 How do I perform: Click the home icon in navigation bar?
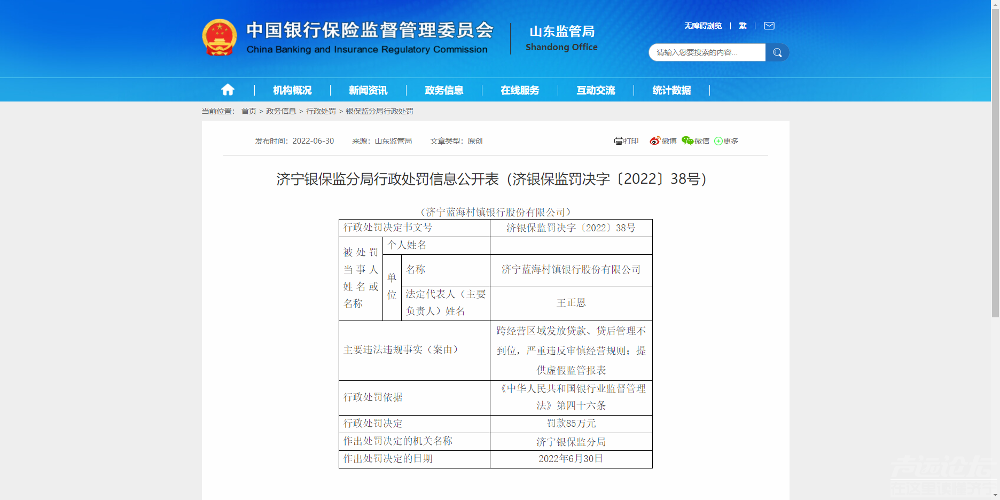pos(228,90)
